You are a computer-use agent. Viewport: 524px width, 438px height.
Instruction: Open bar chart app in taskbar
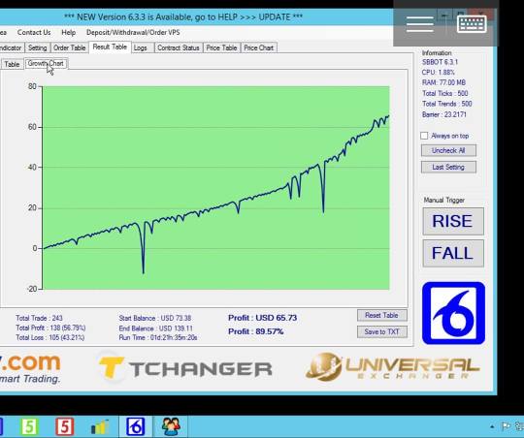point(100,426)
